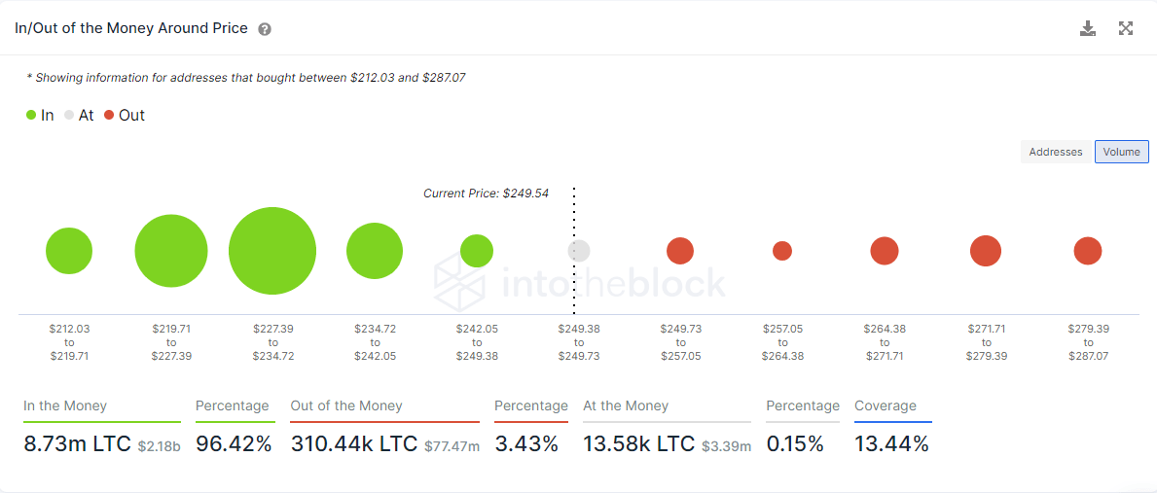Screen dimensions: 1157x493
Task: Select smallest red bubble $257.05 to $264.38
Action: (782, 251)
